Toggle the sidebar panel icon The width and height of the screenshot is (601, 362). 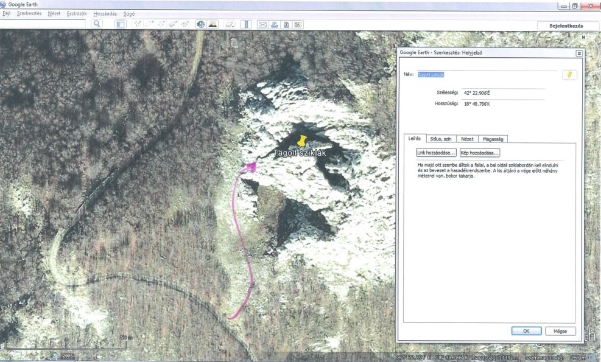(121, 24)
